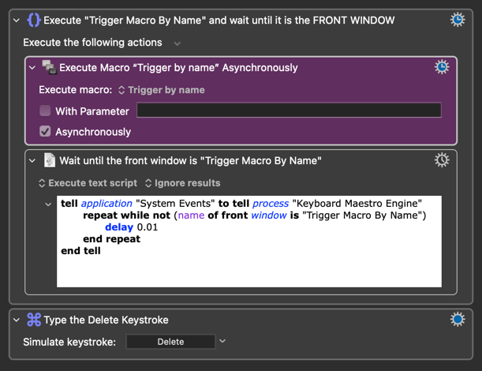Screen dimensions: 482x371
Task: Collapse the Wait until front window action
Action: point(32,161)
